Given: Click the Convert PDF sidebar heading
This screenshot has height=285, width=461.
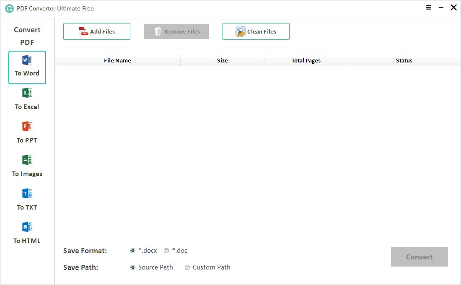Looking at the screenshot, I should point(27,36).
